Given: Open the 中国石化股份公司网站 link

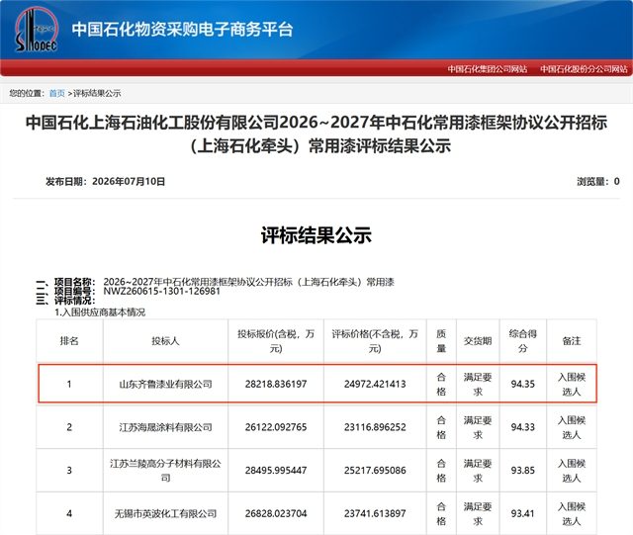Looking at the screenshot, I should 584,69.
